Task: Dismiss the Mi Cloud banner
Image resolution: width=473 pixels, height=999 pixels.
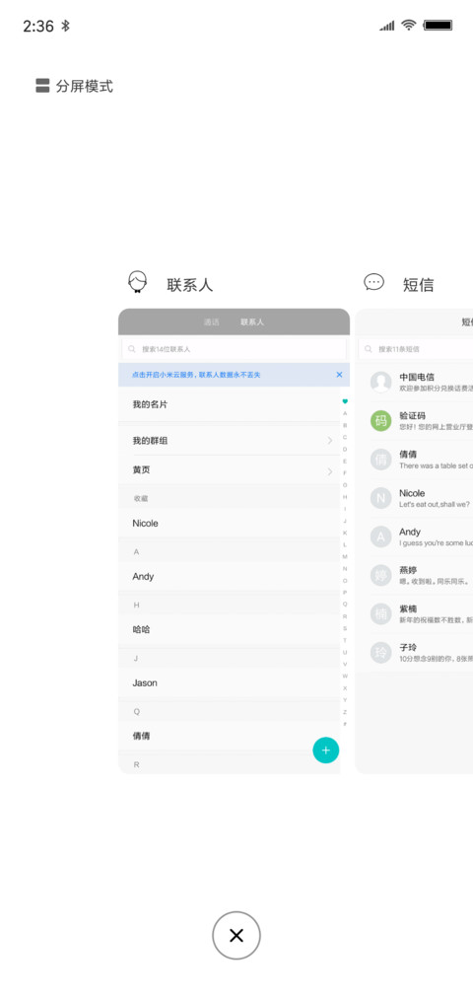Action: 339,375
